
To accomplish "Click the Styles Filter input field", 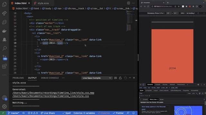I will point(163,93).
